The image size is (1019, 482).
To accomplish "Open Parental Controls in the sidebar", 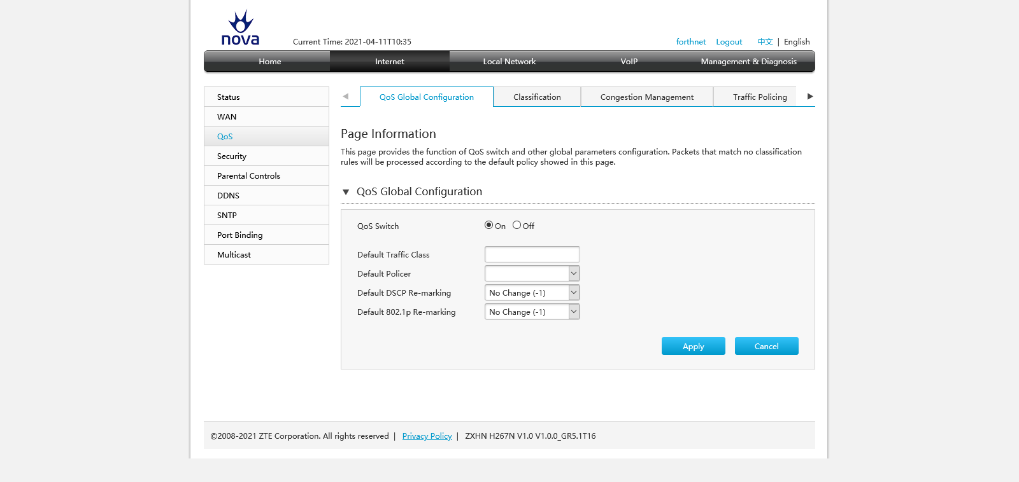I will coord(266,176).
